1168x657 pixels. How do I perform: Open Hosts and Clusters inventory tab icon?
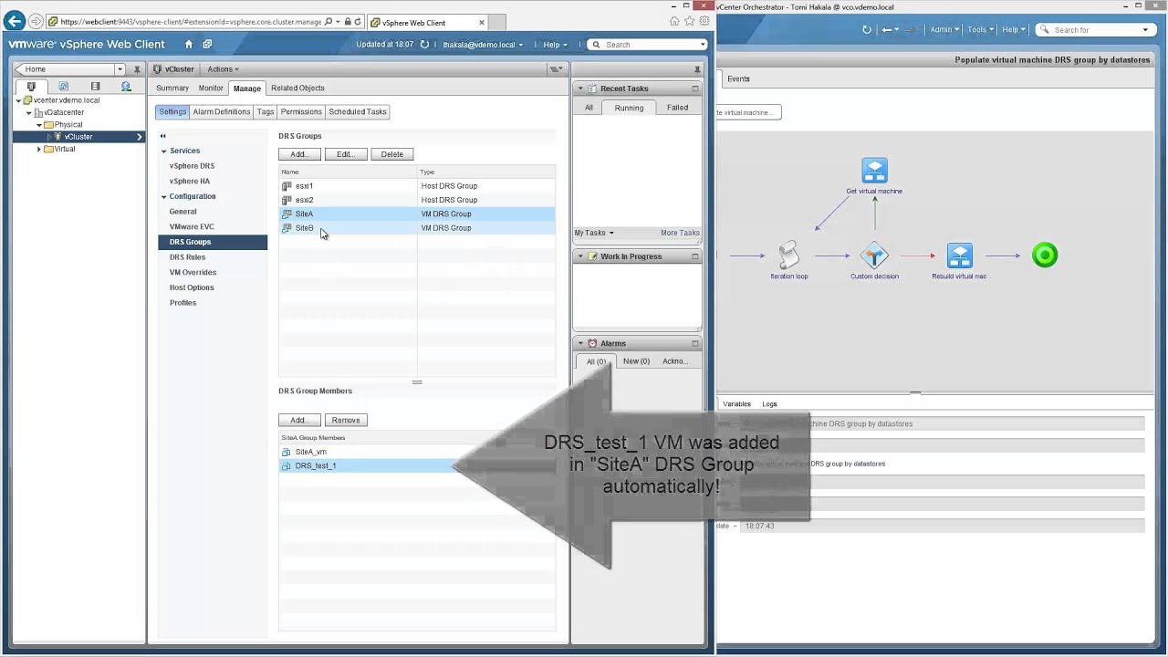coord(31,87)
